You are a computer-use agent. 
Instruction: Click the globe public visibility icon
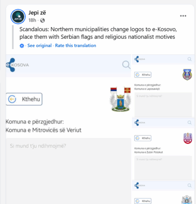(42, 20)
